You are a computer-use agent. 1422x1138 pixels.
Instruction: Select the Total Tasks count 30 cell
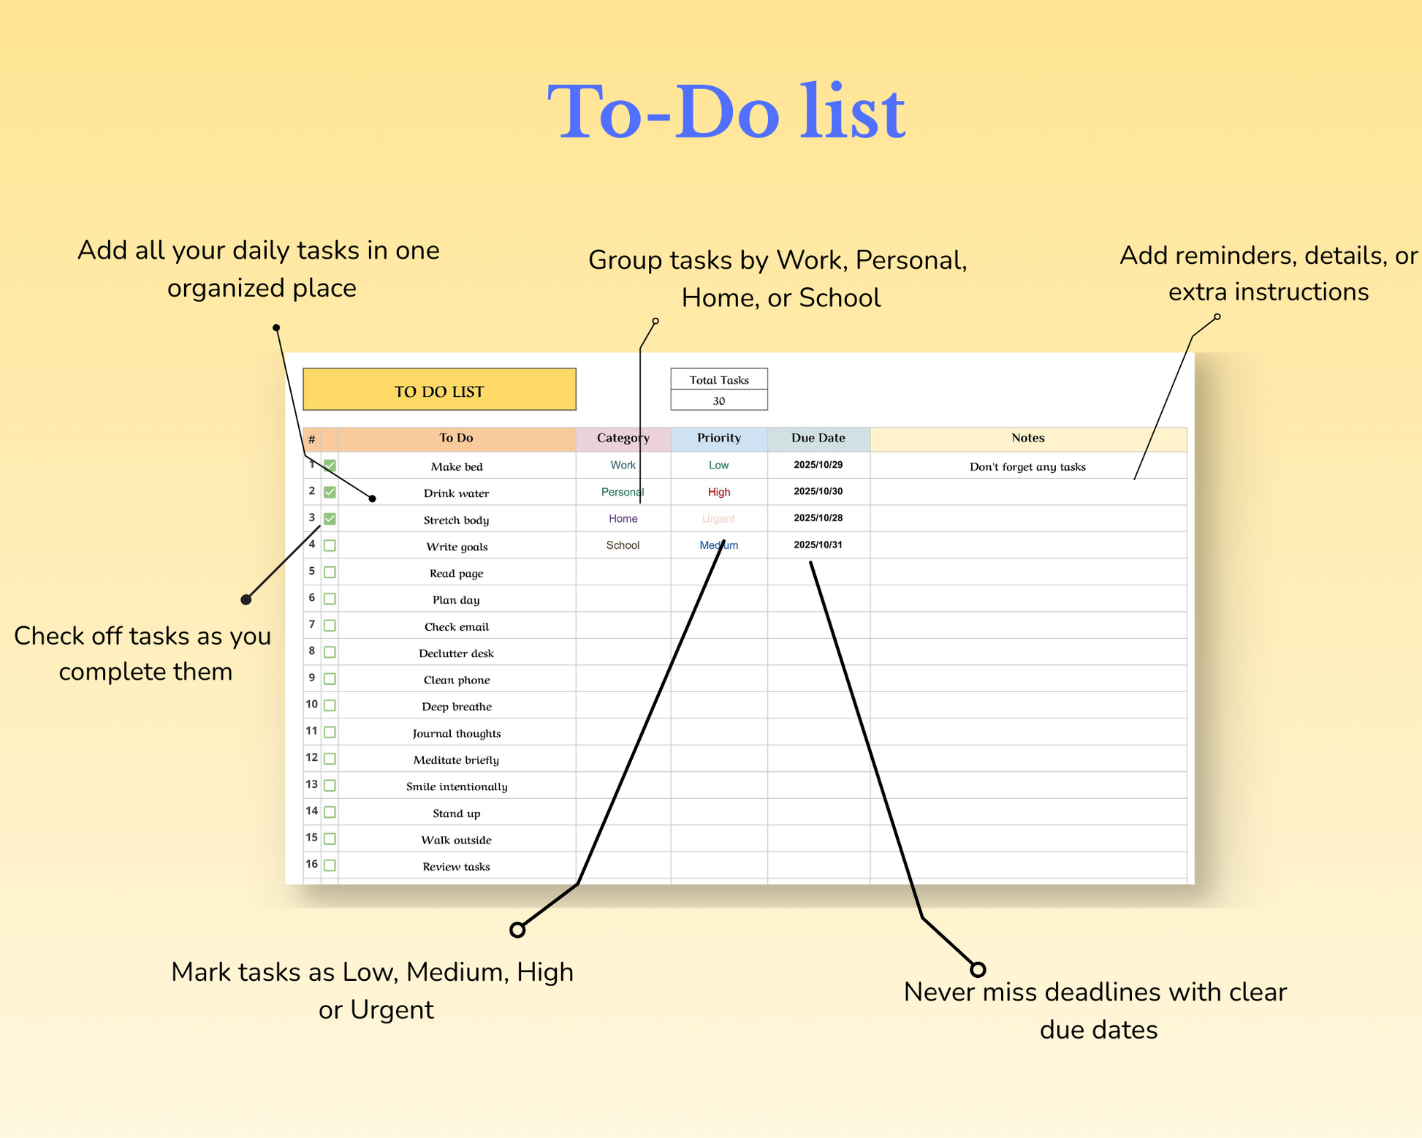pyautogui.click(x=718, y=401)
